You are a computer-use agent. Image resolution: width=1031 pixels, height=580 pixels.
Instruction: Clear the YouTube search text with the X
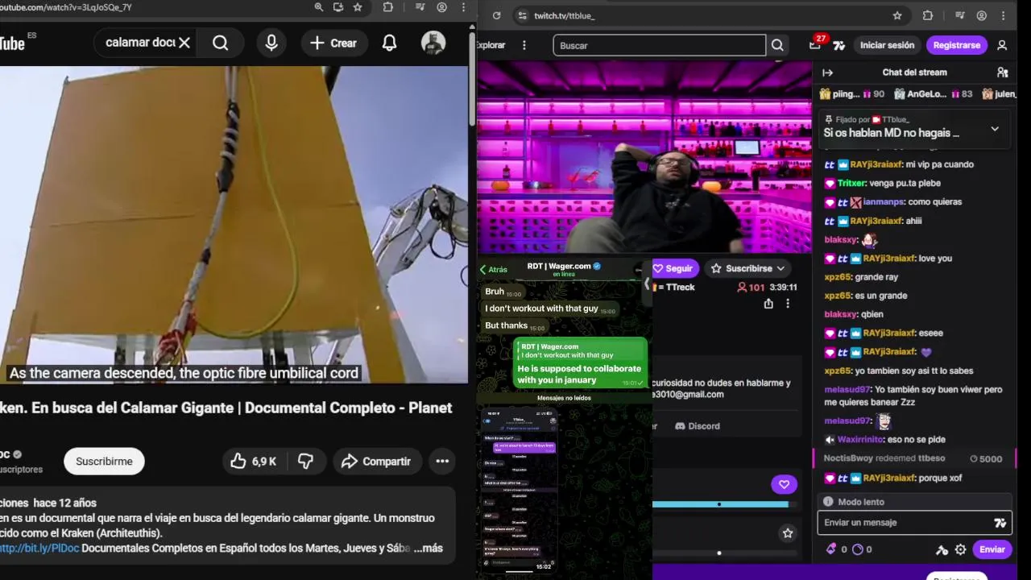(184, 43)
